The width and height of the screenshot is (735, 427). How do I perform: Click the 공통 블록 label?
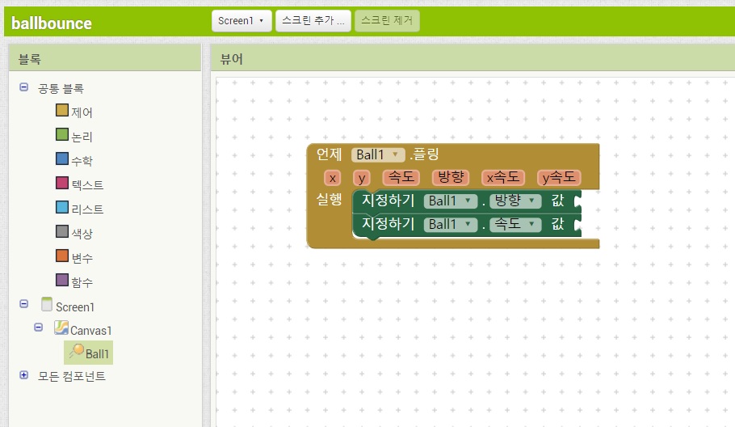click(61, 88)
